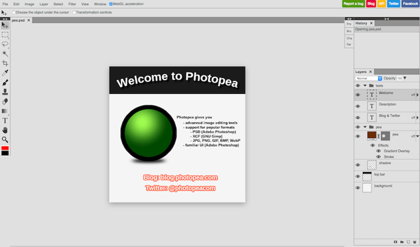
Task: Open the File menu
Action: (x=5, y=4)
